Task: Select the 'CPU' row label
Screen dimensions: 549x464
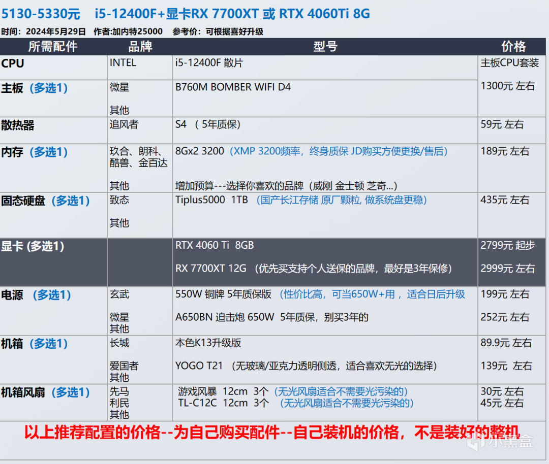Action: (13, 63)
